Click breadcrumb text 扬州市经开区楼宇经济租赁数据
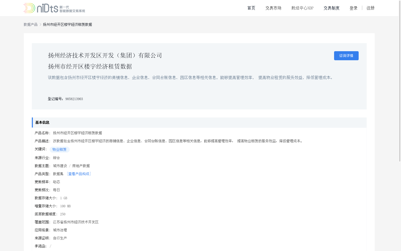 (x=67, y=24)
